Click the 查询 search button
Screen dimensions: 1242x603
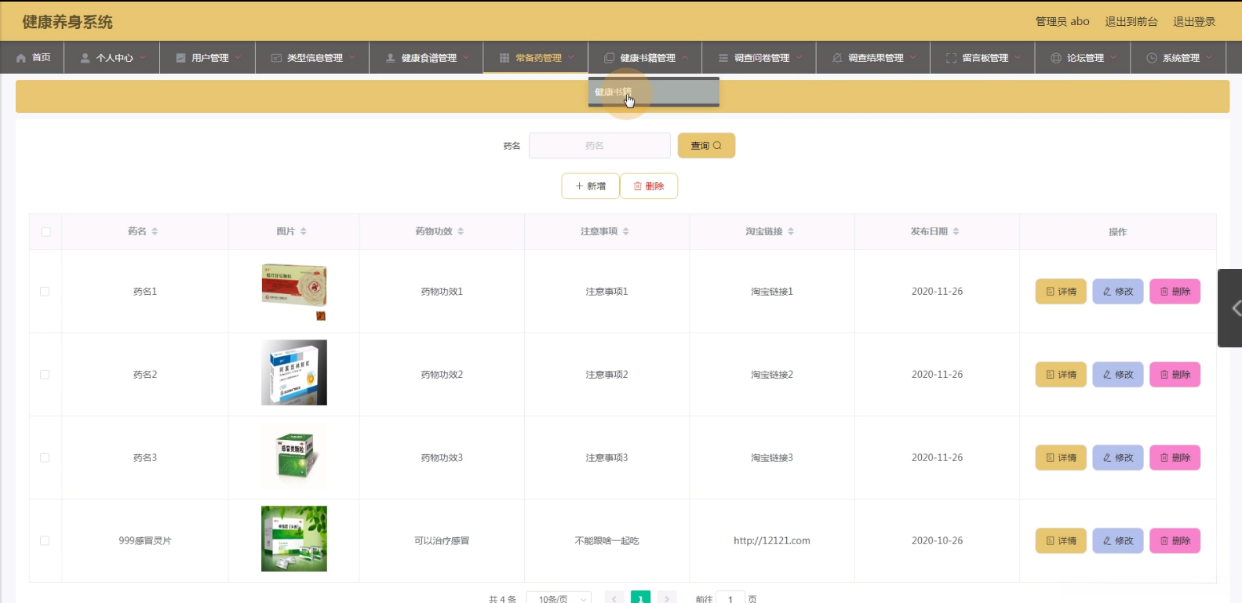706,146
